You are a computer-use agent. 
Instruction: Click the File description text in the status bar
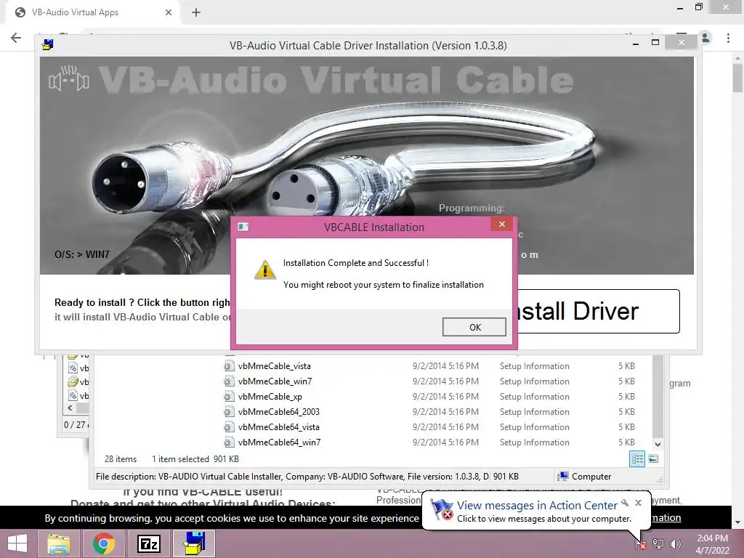pyautogui.click(x=292, y=476)
